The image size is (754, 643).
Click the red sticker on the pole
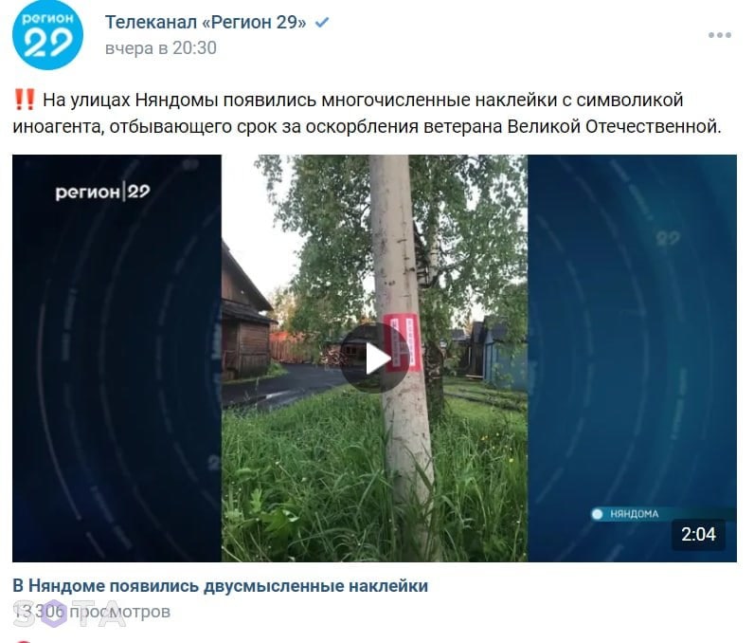coord(403,343)
